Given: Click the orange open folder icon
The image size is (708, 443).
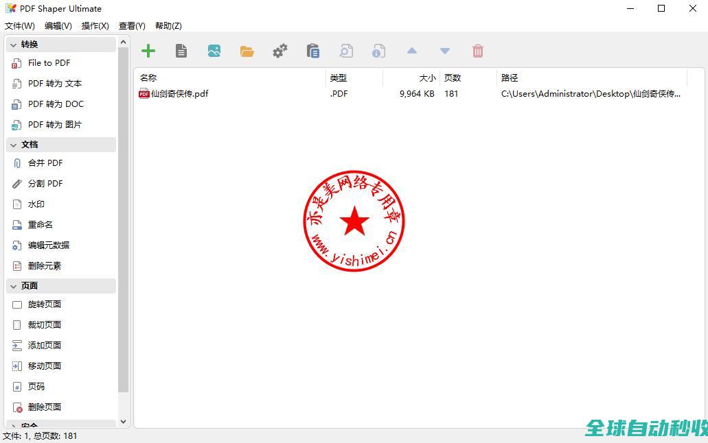Looking at the screenshot, I should click(x=247, y=51).
